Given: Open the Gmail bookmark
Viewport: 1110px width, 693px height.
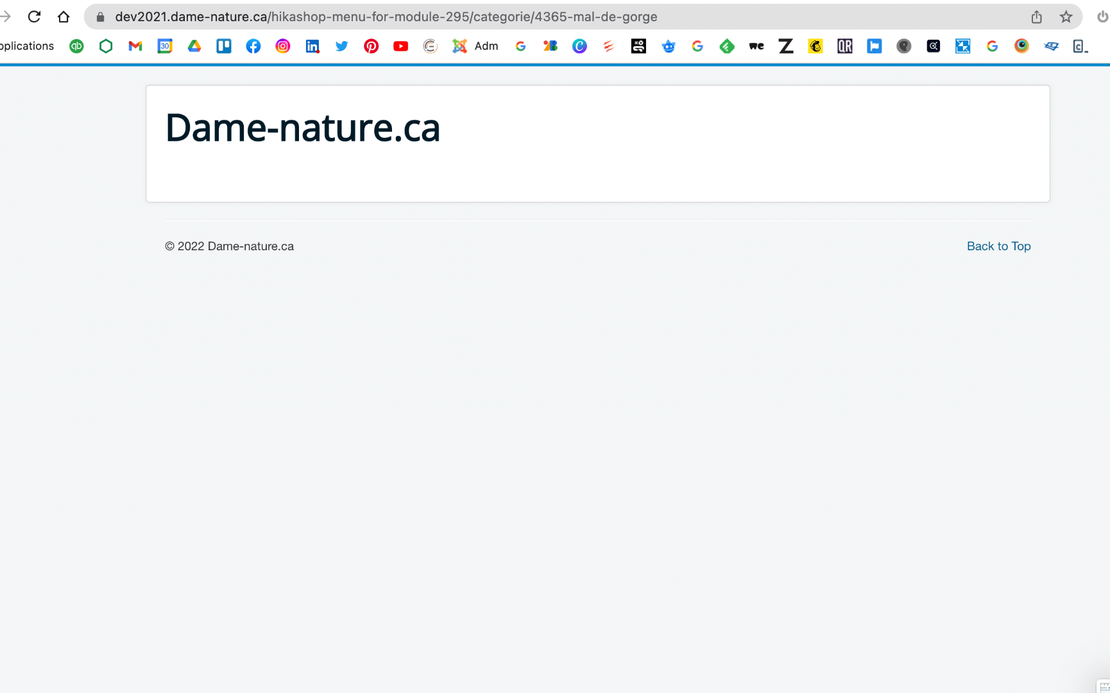Looking at the screenshot, I should pos(135,46).
